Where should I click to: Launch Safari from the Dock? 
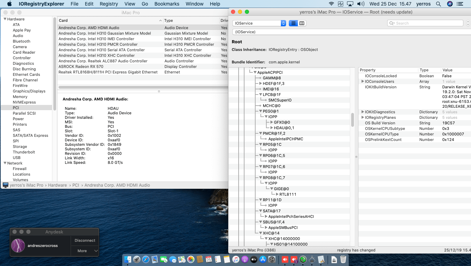[x=145, y=259]
